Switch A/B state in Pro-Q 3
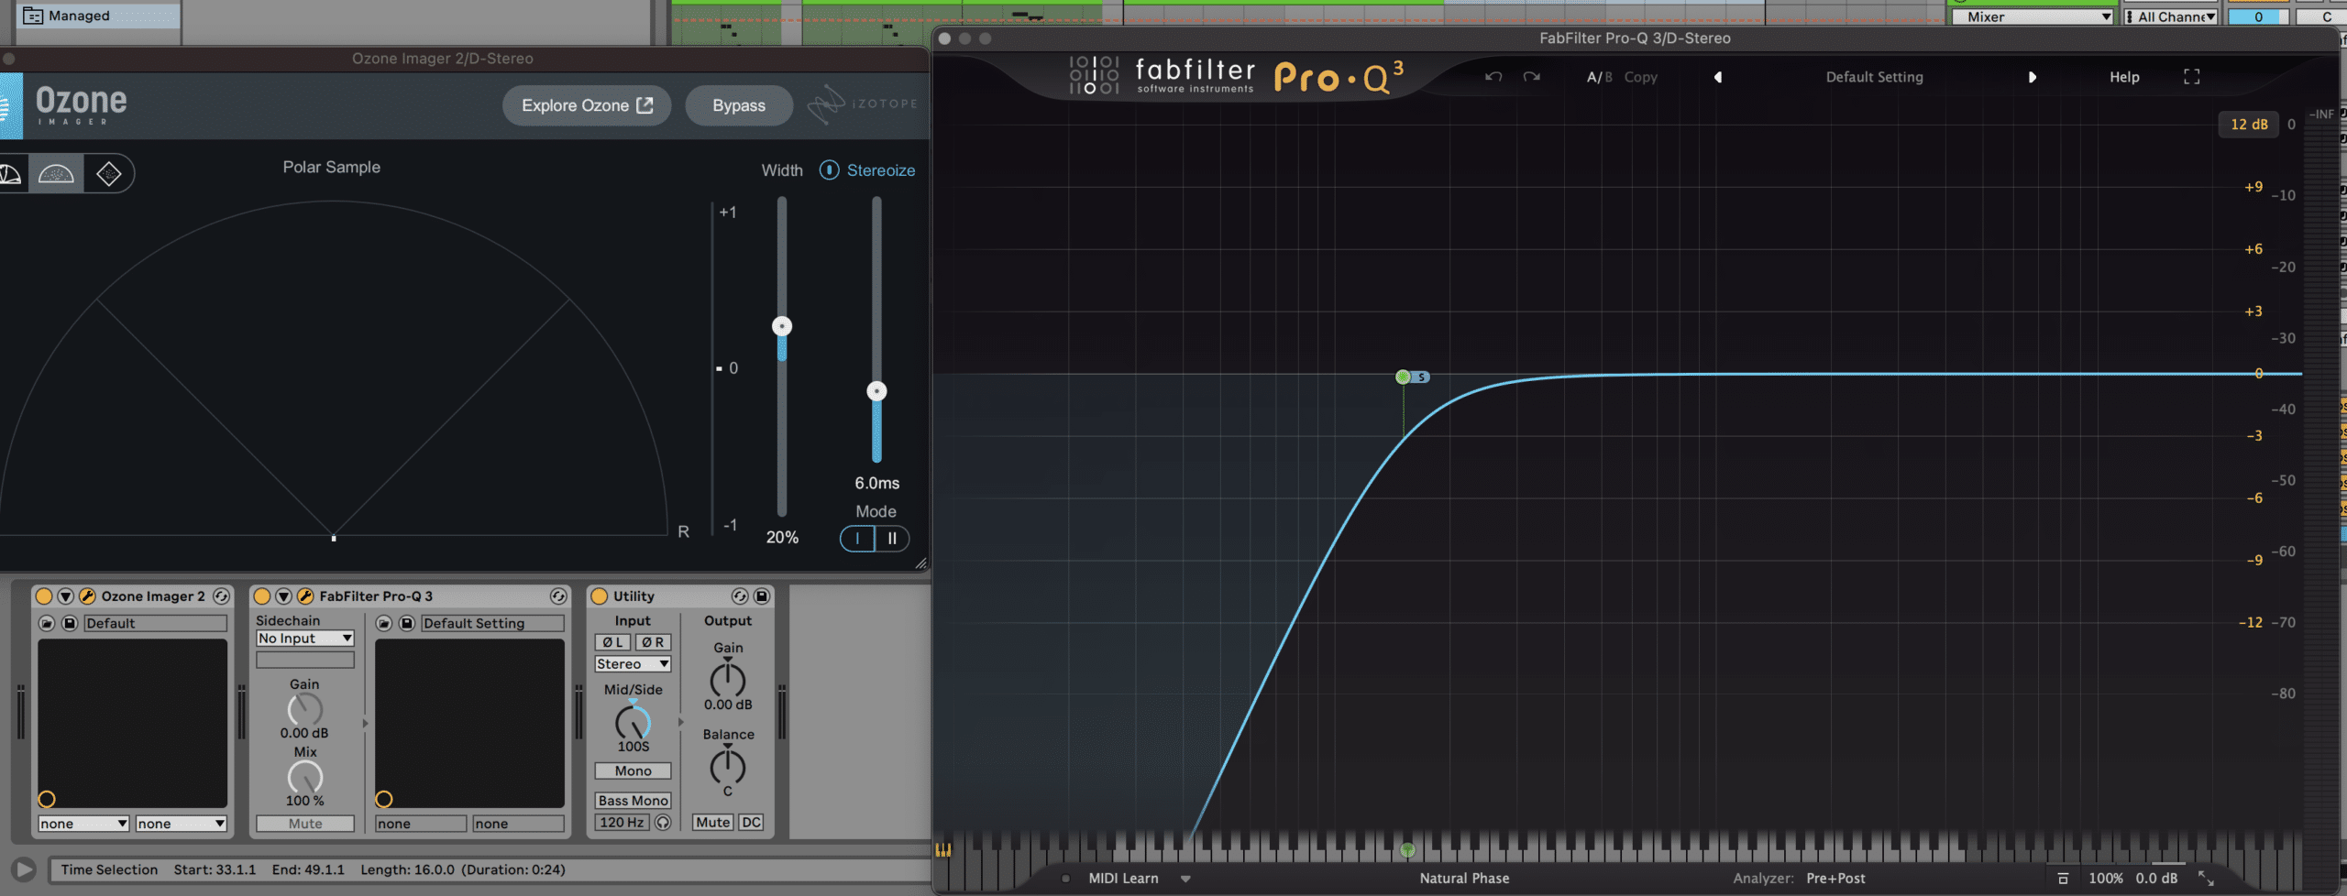 pyautogui.click(x=1599, y=77)
